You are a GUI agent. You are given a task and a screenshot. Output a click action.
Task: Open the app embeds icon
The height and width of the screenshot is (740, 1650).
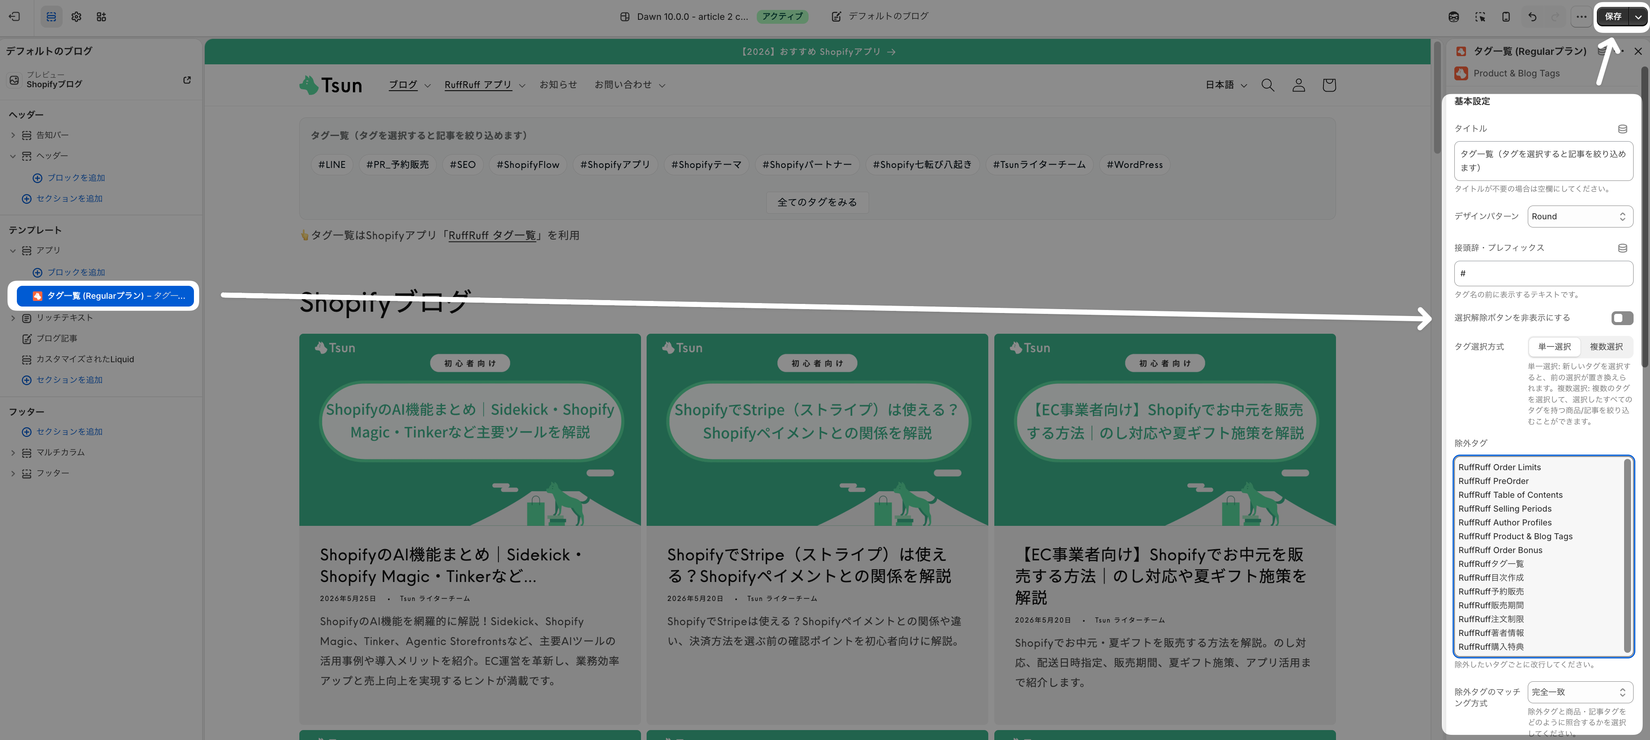point(101,17)
